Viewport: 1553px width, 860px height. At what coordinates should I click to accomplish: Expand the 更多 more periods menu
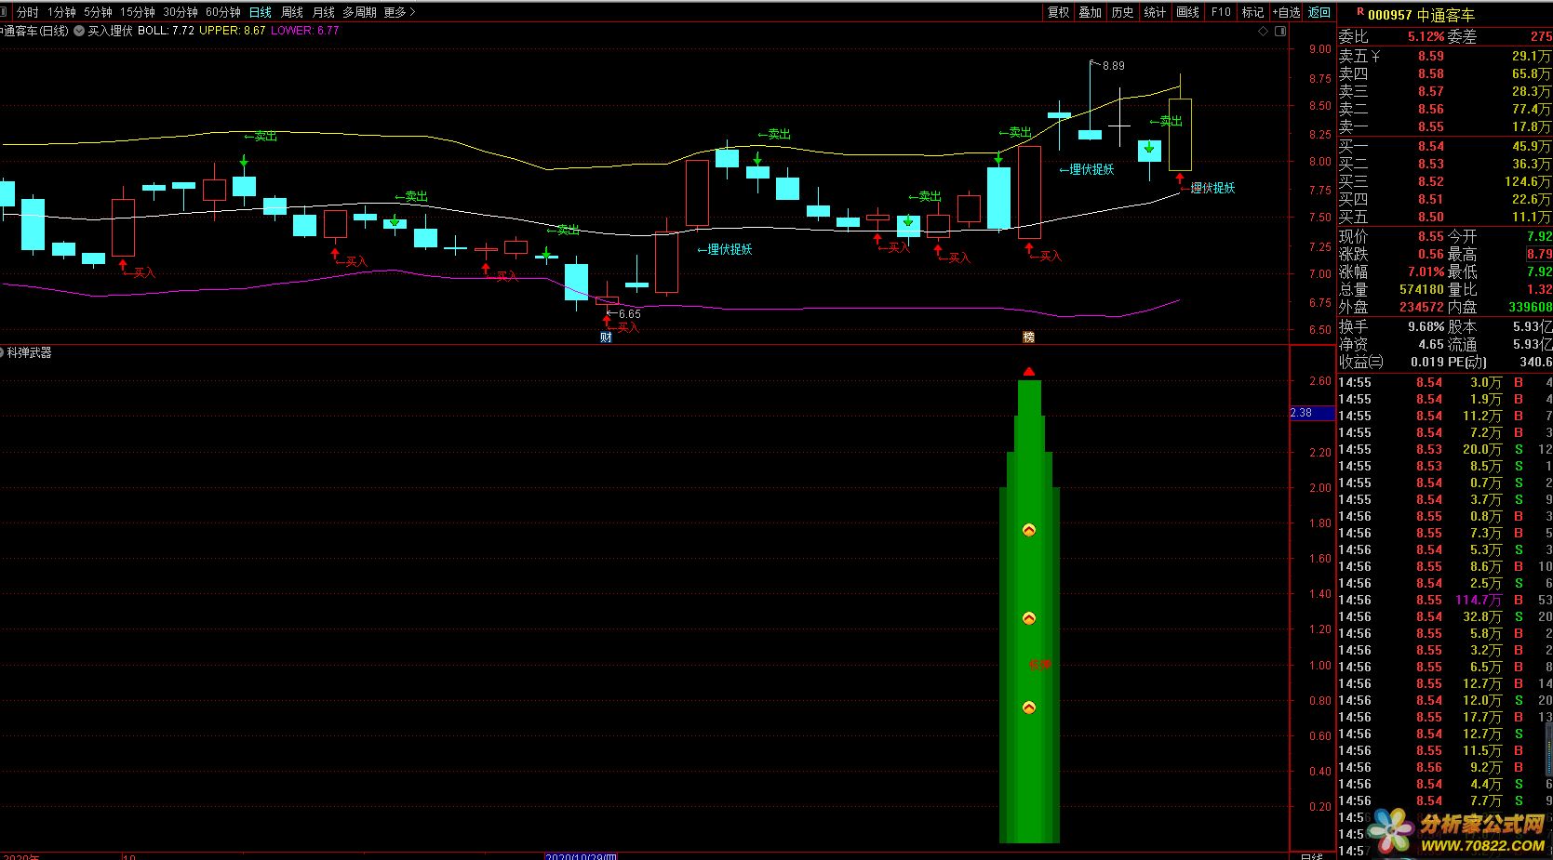point(399,12)
